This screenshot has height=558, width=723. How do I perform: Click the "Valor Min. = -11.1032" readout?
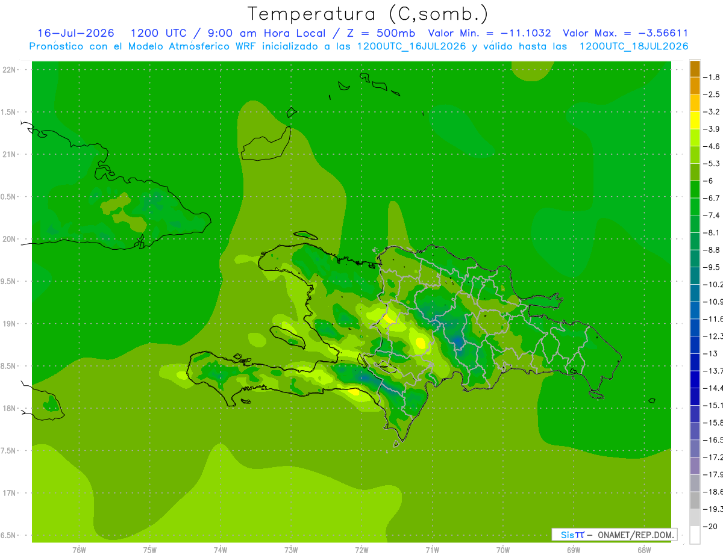pos(489,33)
